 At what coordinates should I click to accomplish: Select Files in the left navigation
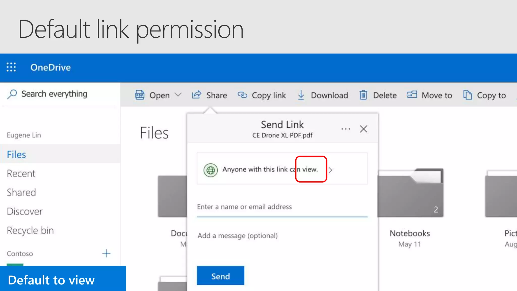click(x=60, y=154)
